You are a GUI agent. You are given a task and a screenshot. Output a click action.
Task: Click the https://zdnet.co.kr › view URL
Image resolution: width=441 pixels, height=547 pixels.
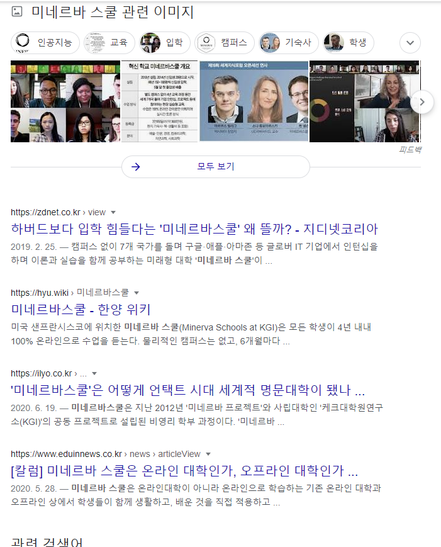[59, 212]
